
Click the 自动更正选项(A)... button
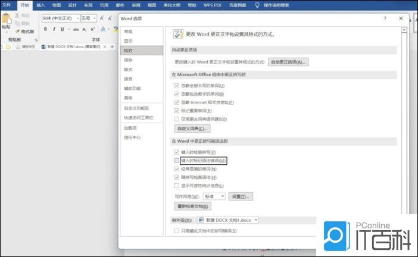tap(288, 62)
